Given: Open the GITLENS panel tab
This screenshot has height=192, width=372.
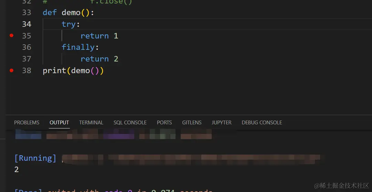Looking at the screenshot, I should [192, 122].
